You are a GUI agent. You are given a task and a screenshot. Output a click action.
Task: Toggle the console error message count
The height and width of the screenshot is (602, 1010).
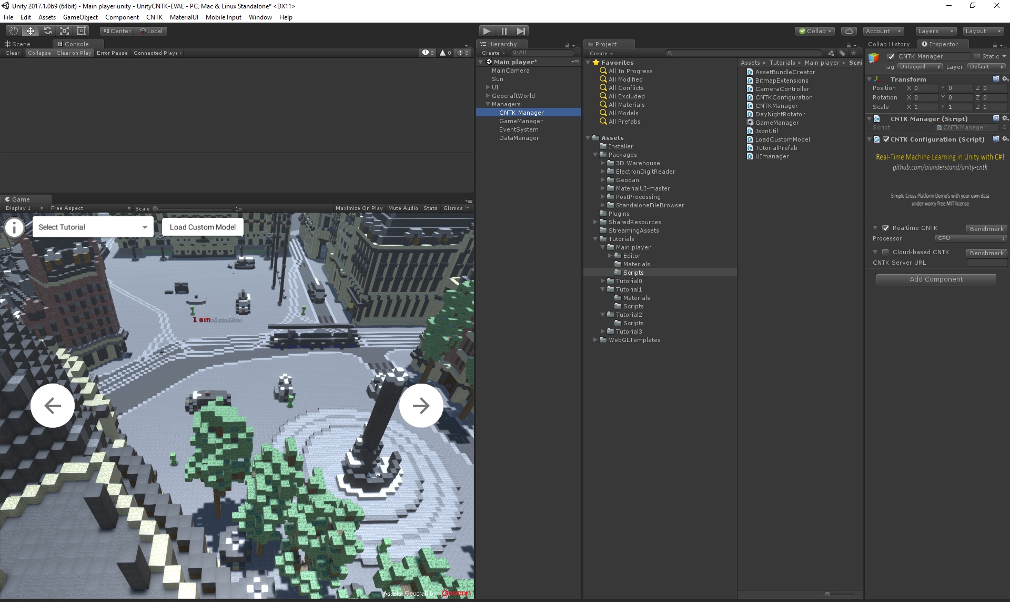463,53
